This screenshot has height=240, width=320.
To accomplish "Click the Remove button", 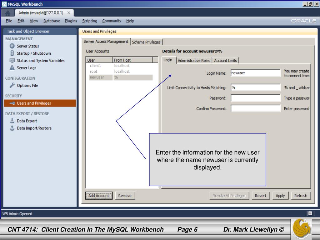I will pos(125,196).
